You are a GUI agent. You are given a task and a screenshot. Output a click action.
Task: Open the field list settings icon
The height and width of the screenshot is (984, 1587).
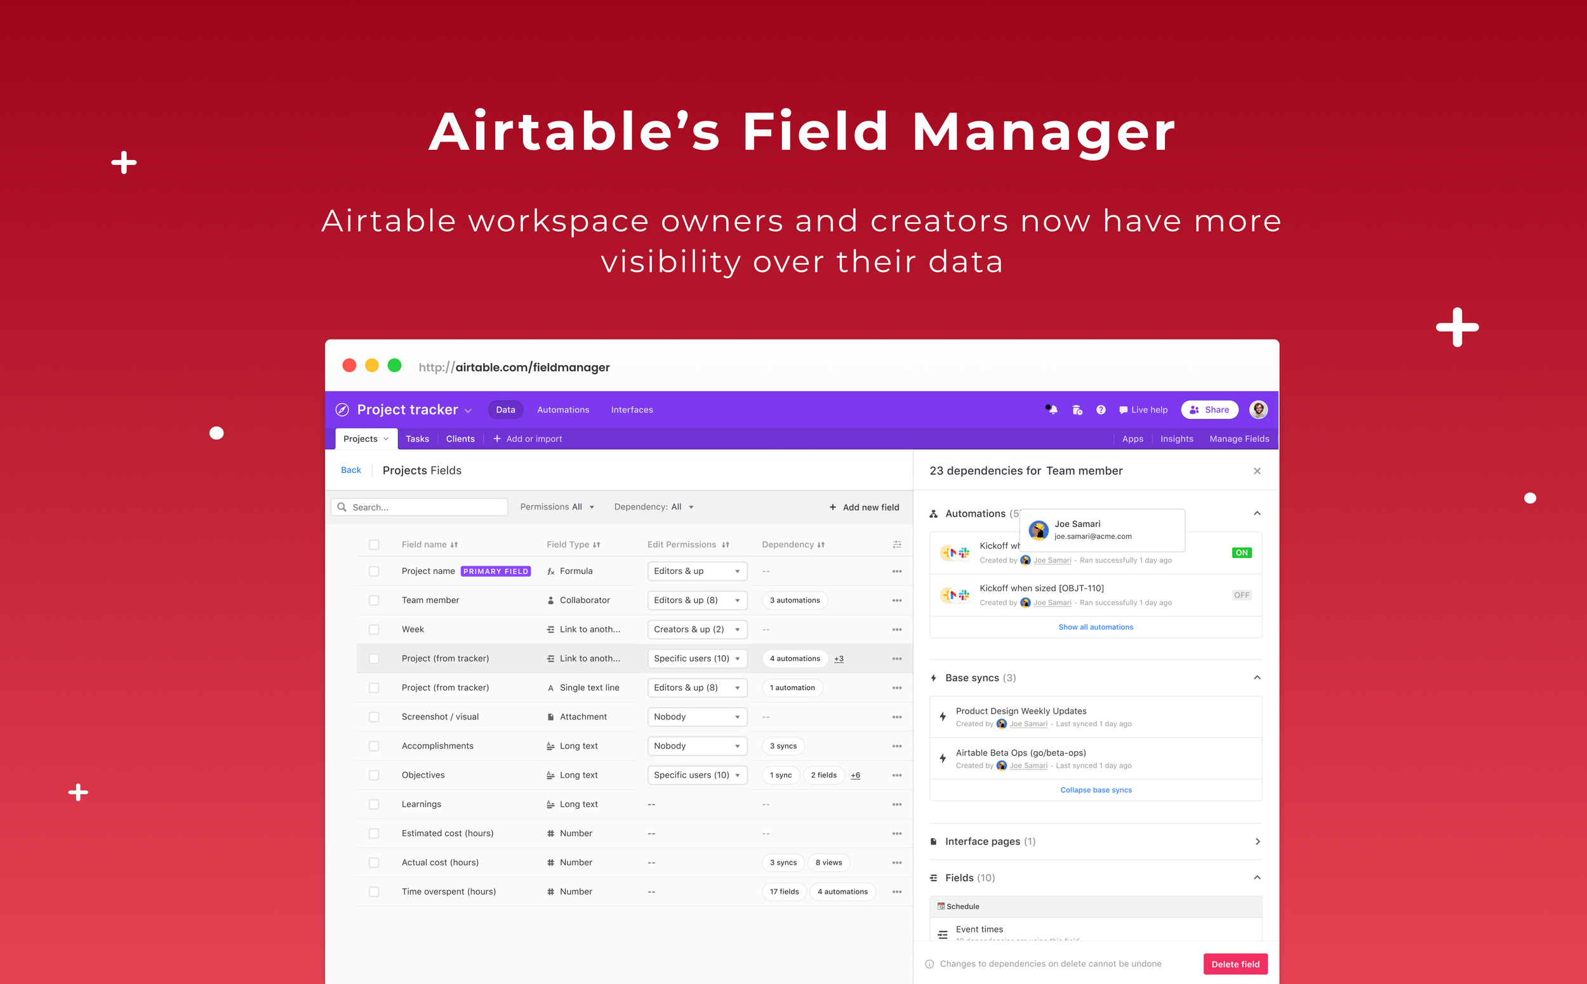[x=896, y=545]
